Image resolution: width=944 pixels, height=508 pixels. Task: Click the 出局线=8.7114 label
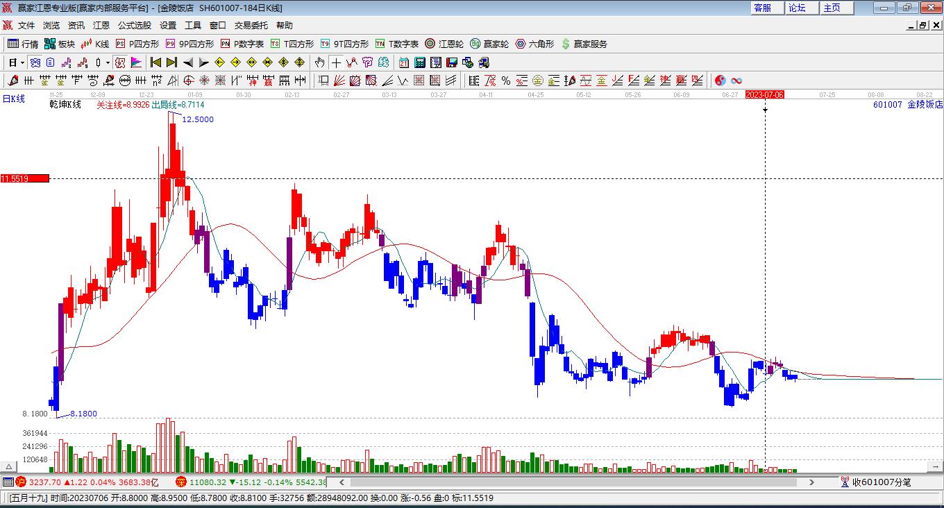click(x=178, y=105)
